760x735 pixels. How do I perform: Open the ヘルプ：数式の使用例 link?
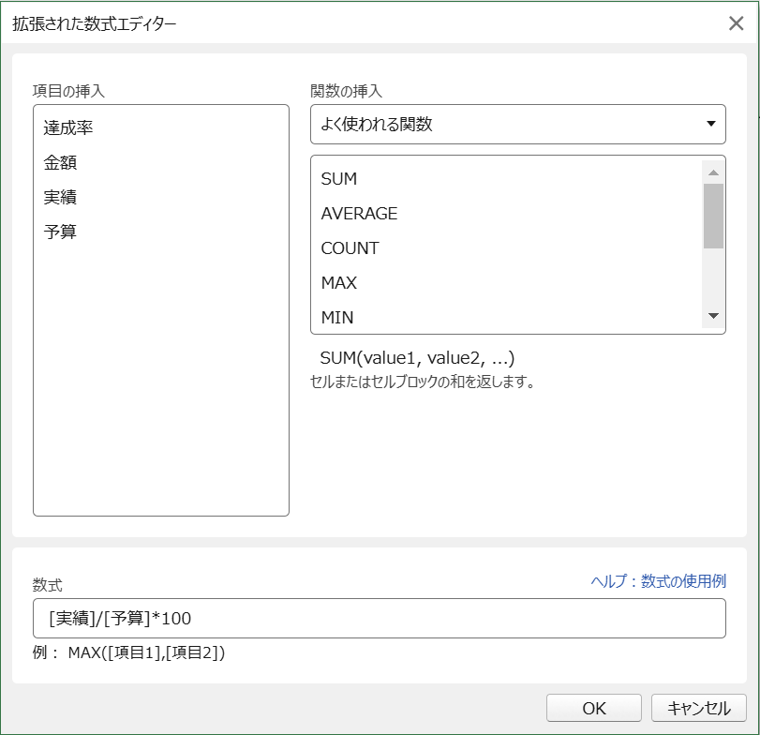click(658, 581)
